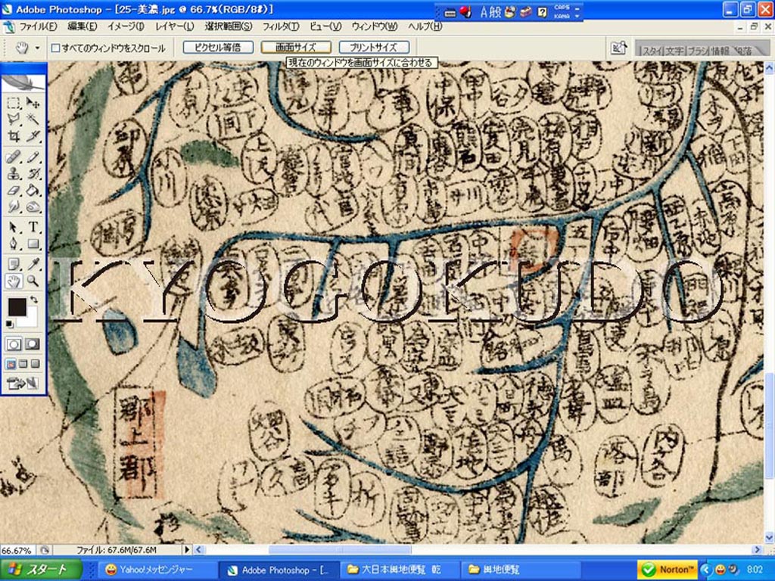Click the Norton tray indicator
The image size is (775, 581).
(668, 570)
